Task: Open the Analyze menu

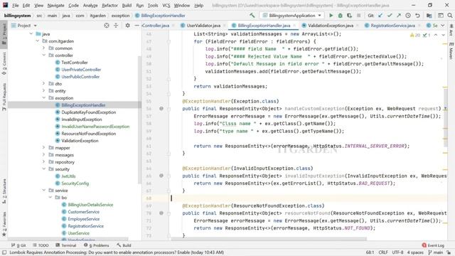Action: click(x=90, y=5)
